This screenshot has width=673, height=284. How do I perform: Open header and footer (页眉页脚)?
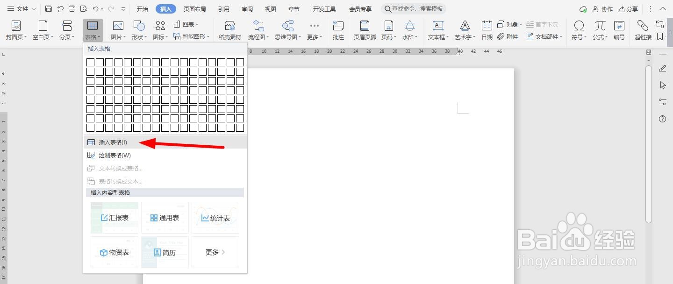[365, 30]
